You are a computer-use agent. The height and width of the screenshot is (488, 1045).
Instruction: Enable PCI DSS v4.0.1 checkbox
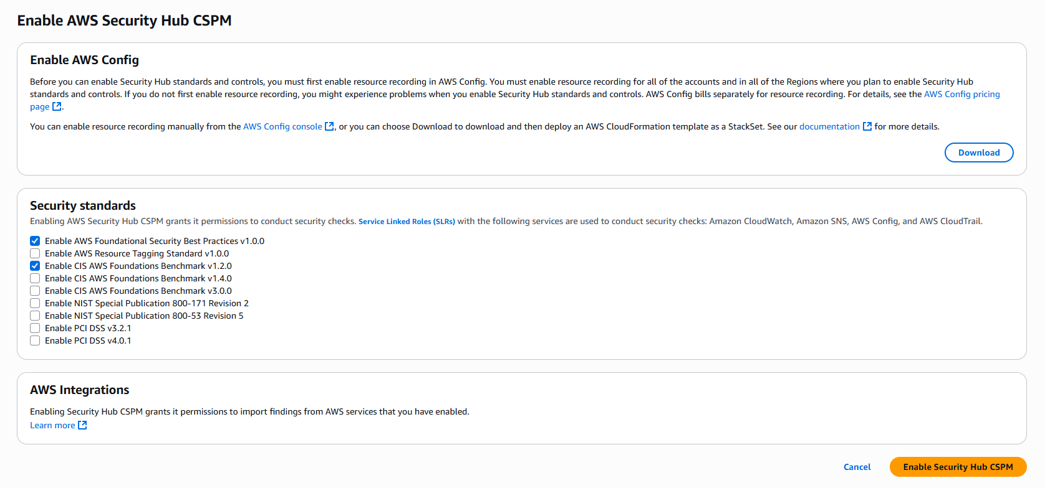[35, 340]
